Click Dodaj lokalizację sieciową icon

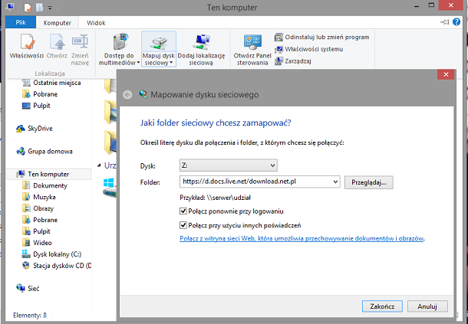(201, 42)
